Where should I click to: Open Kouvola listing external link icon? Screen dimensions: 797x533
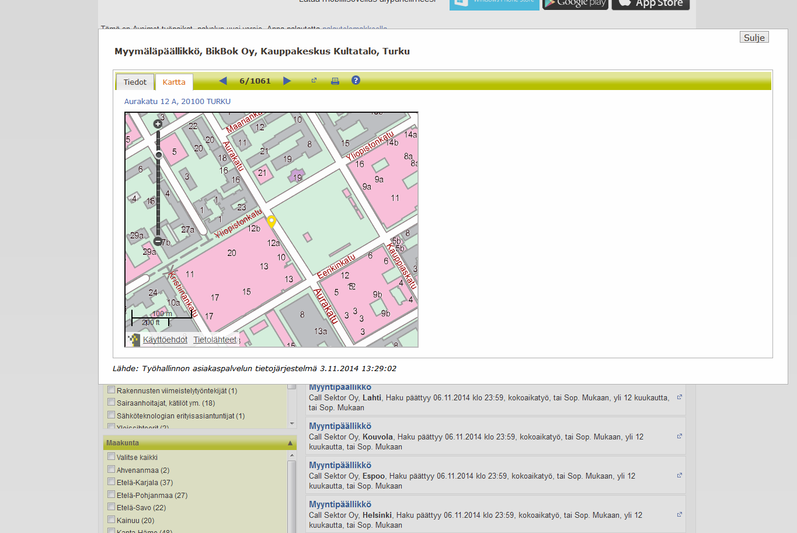pos(680,436)
